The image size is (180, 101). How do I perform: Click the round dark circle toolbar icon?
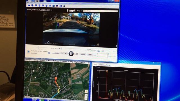pos(64,6)
